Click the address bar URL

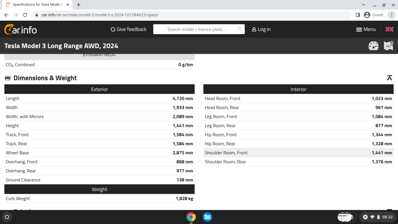99,15
